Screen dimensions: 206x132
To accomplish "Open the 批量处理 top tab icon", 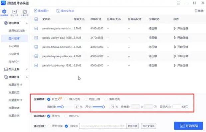I will [x=25, y=13].
